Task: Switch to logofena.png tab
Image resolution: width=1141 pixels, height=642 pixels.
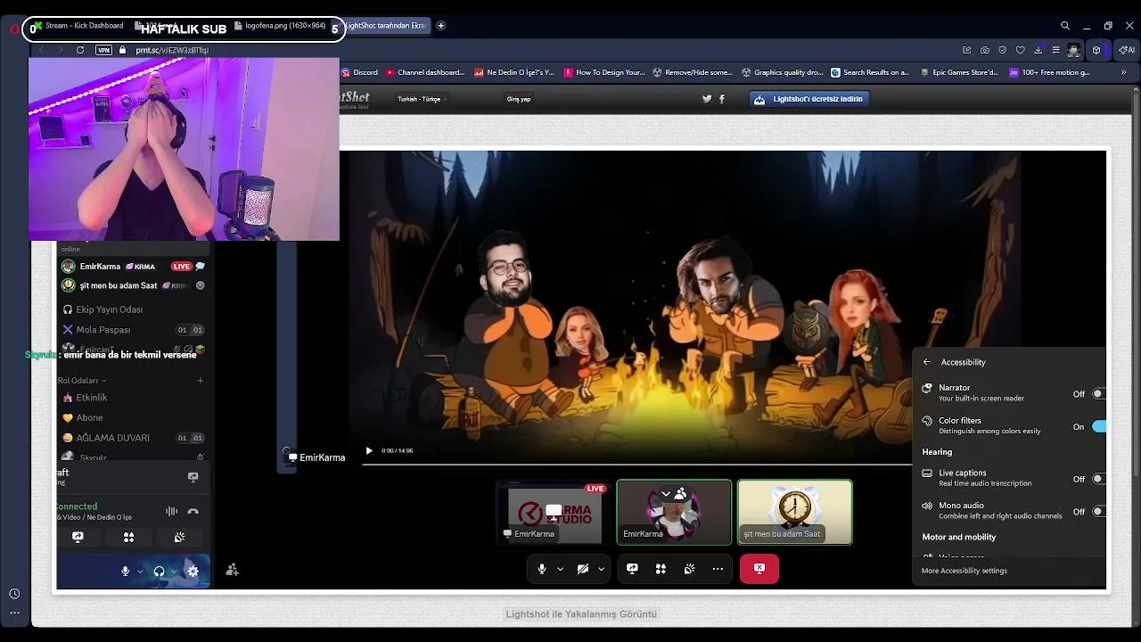Action: click(x=280, y=26)
